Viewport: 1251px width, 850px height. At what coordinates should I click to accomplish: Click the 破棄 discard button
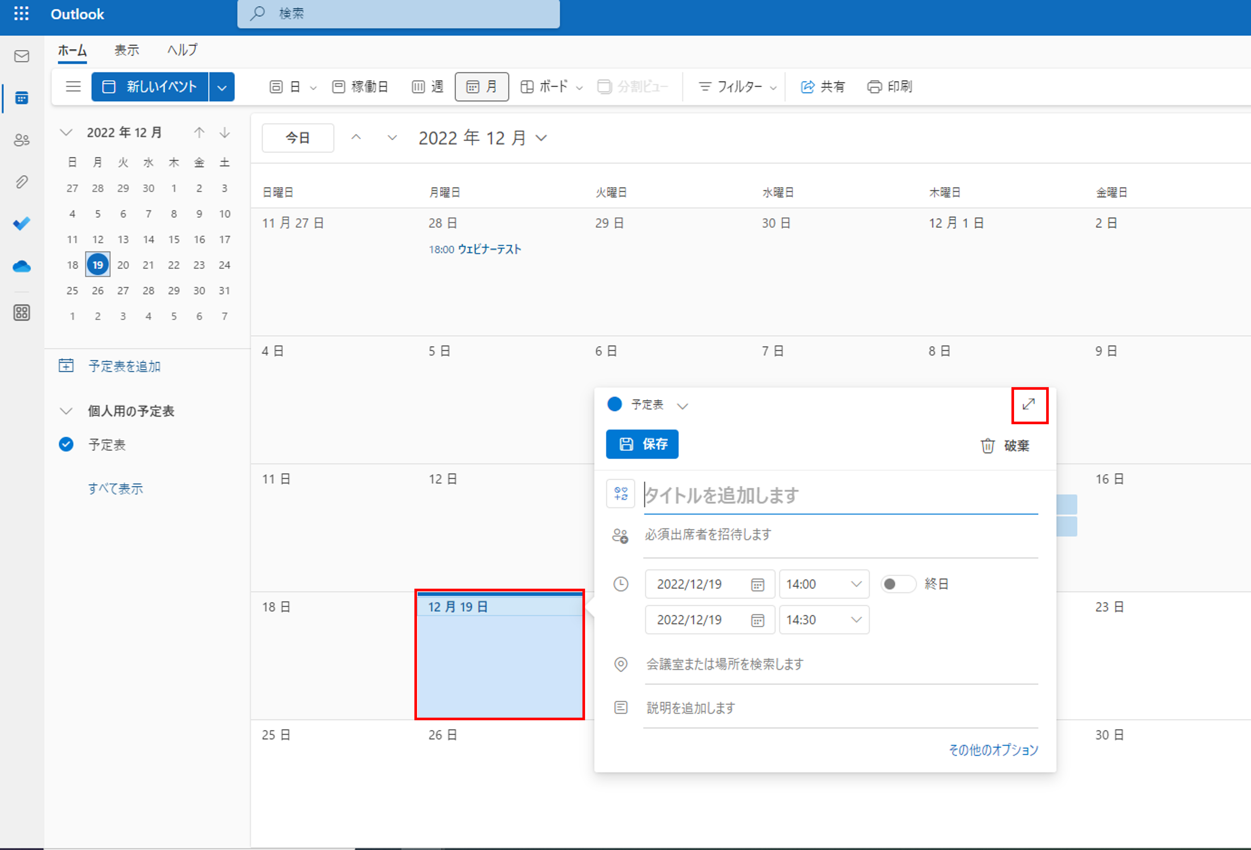1004,446
